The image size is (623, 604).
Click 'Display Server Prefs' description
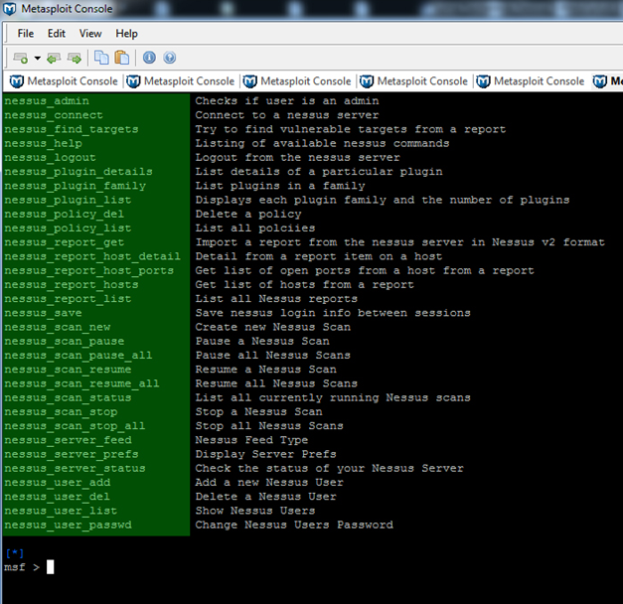(266, 454)
